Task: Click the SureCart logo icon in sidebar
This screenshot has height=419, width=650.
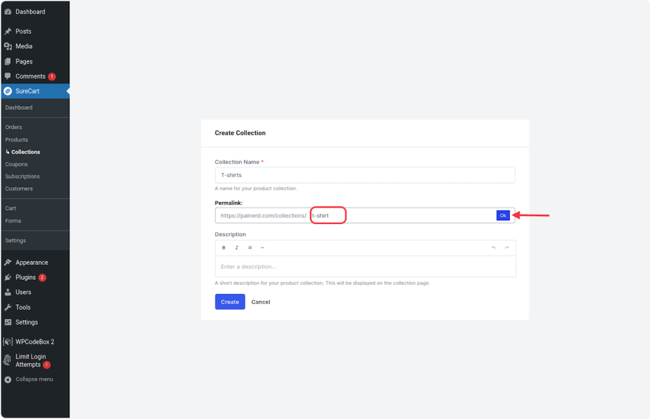Action: (8, 91)
